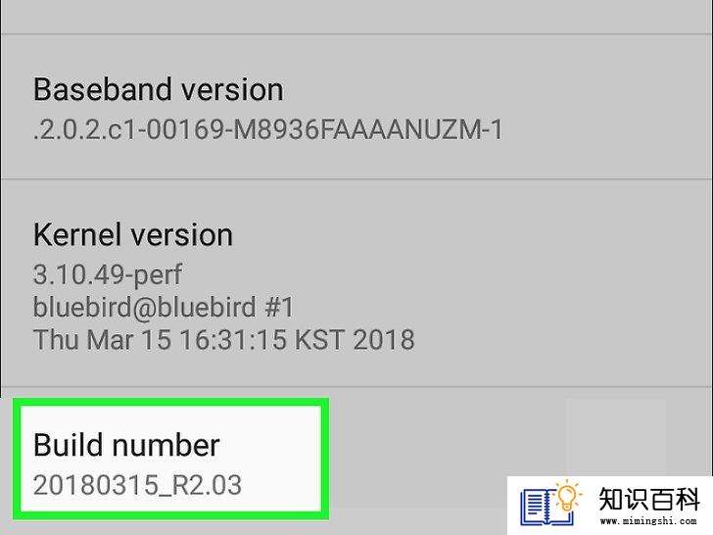Select the bluebird@bluebird #1 text

pos(164,307)
